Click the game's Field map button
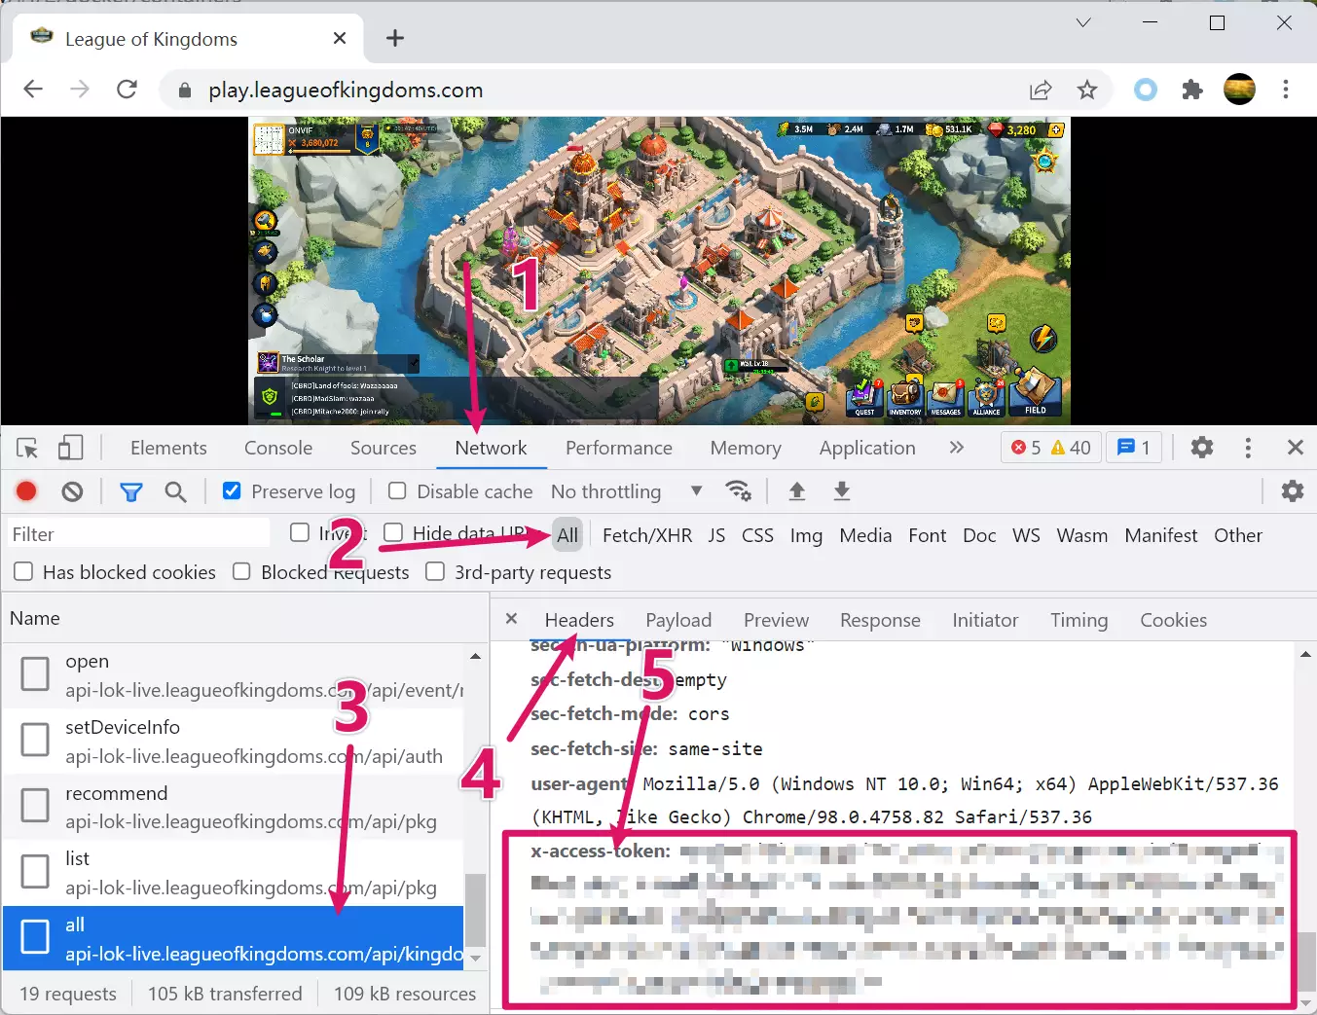Viewport: 1317px width, 1015px height. coord(1035,392)
